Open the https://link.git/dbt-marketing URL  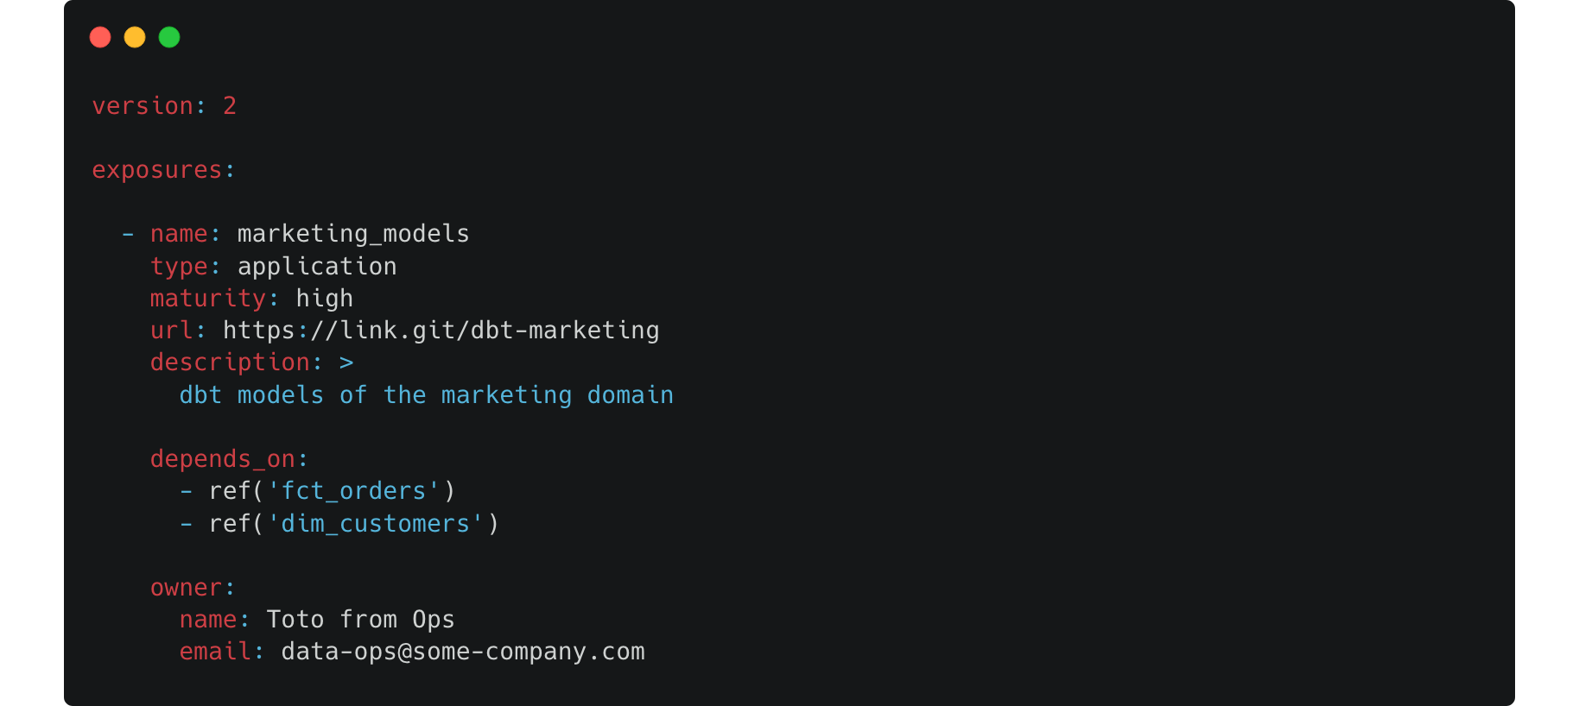[441, 331]
